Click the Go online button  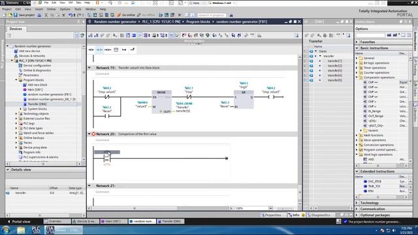pos(126,15)
